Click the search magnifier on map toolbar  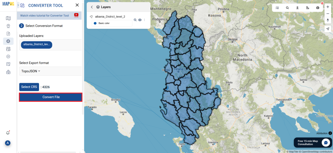pyautogui.click(x=287, y=8)
